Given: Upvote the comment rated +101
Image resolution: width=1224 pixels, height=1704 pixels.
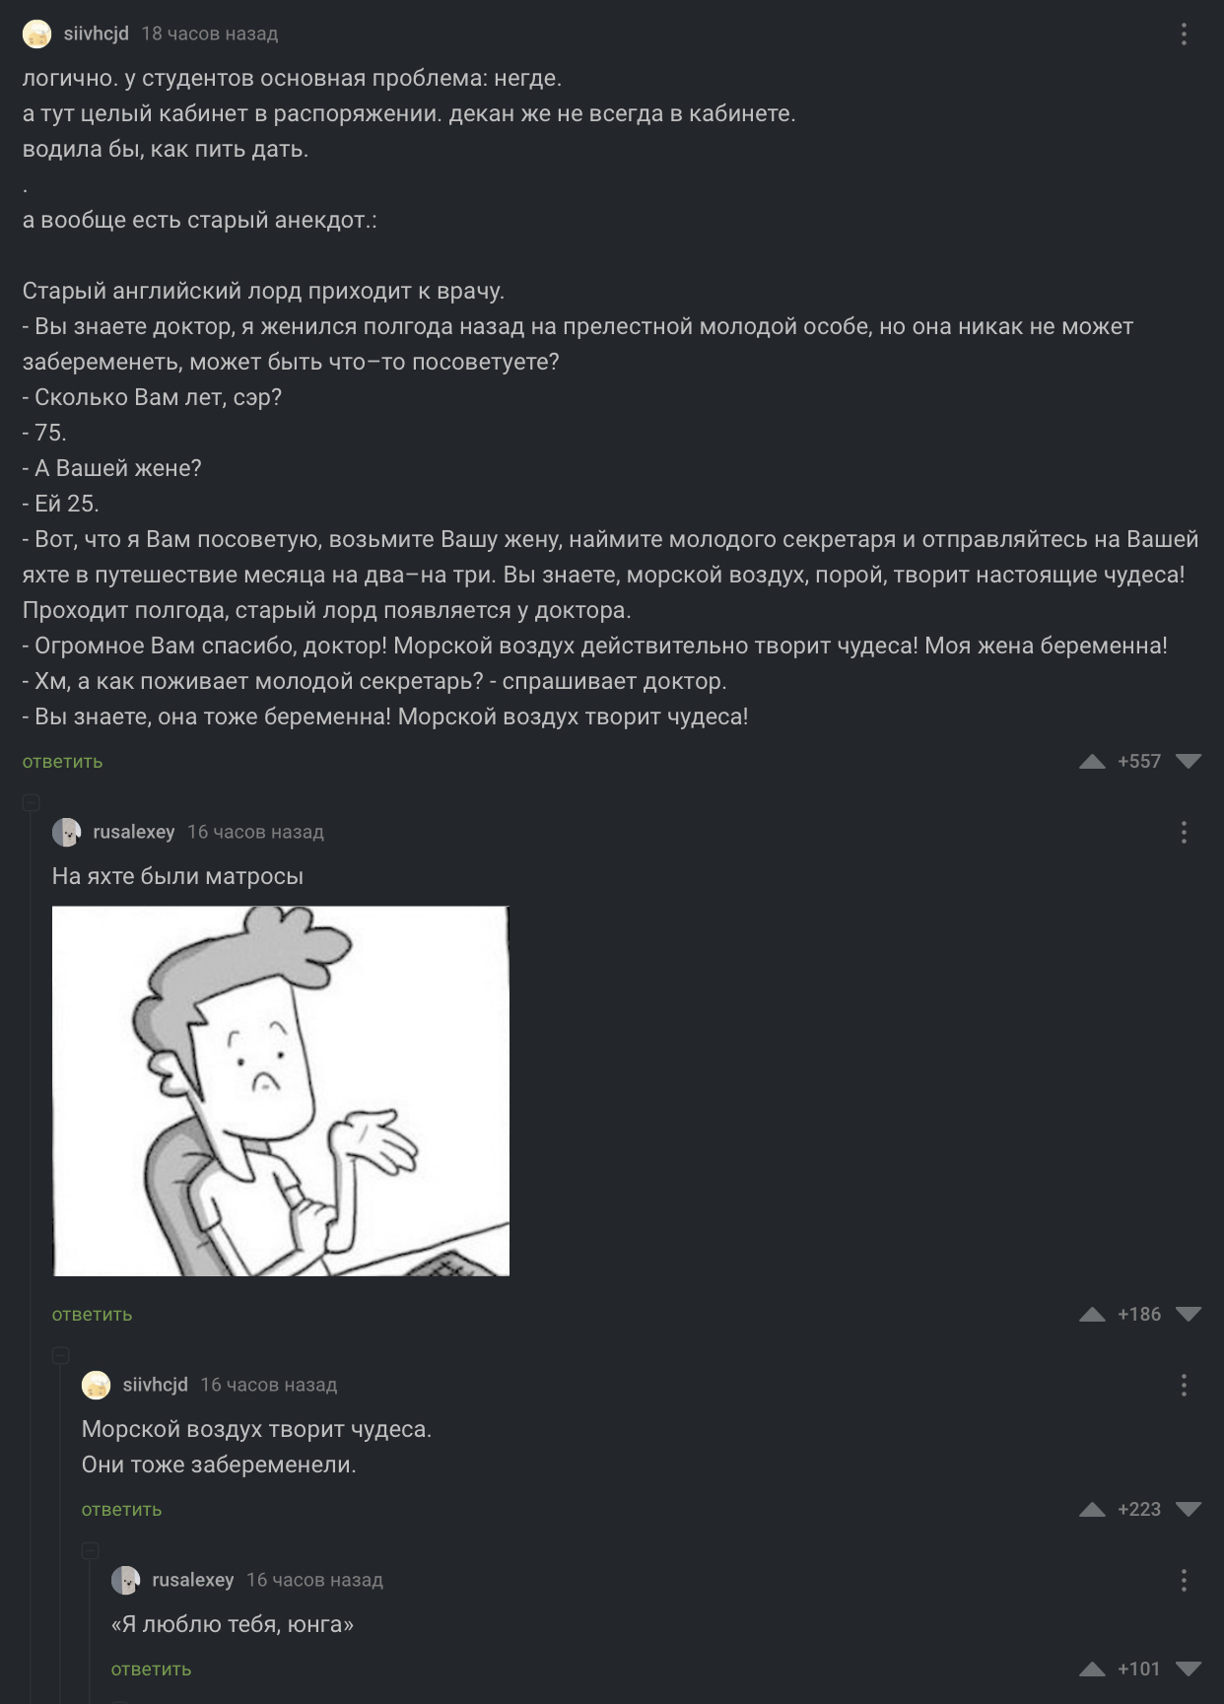Looking at the screenshot, I should point(1091,1669).
